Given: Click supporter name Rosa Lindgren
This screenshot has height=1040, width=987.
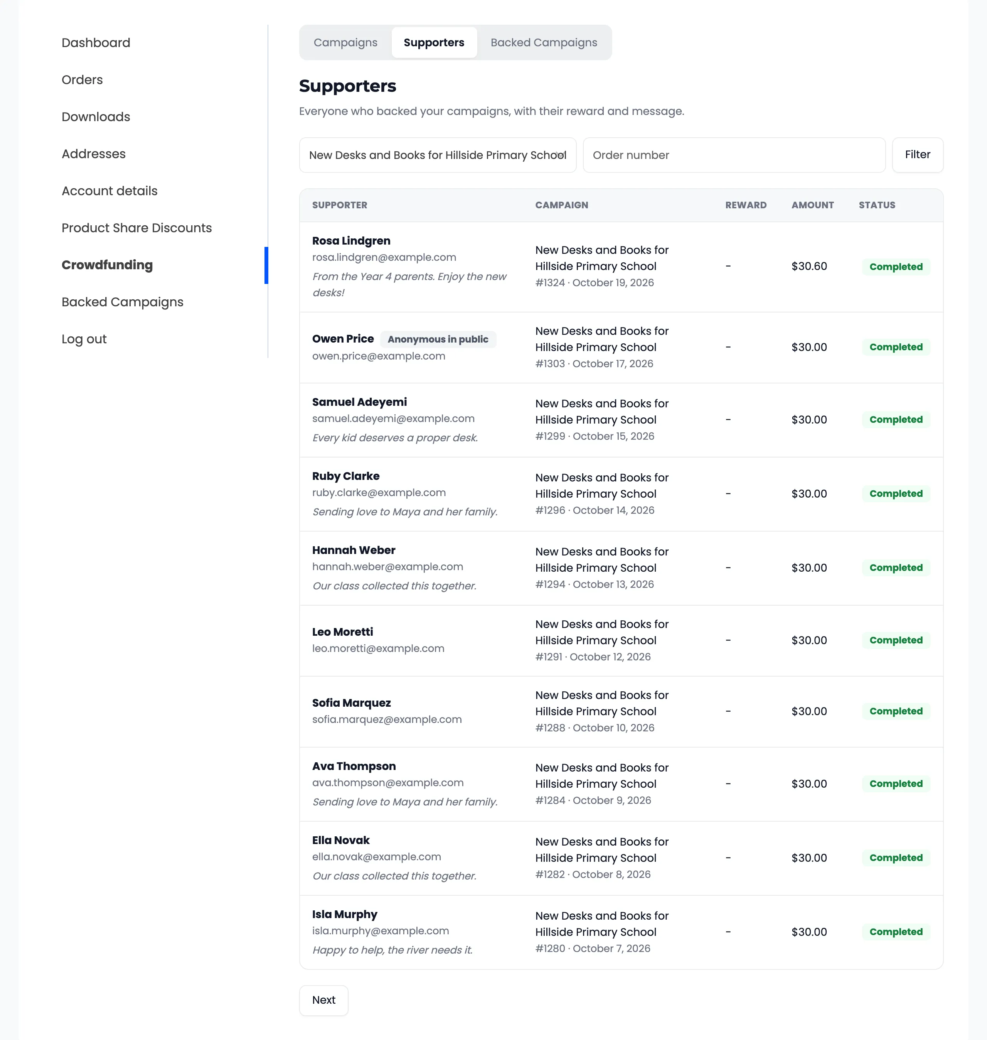Looking at the screenshot, I should [351, 241].
